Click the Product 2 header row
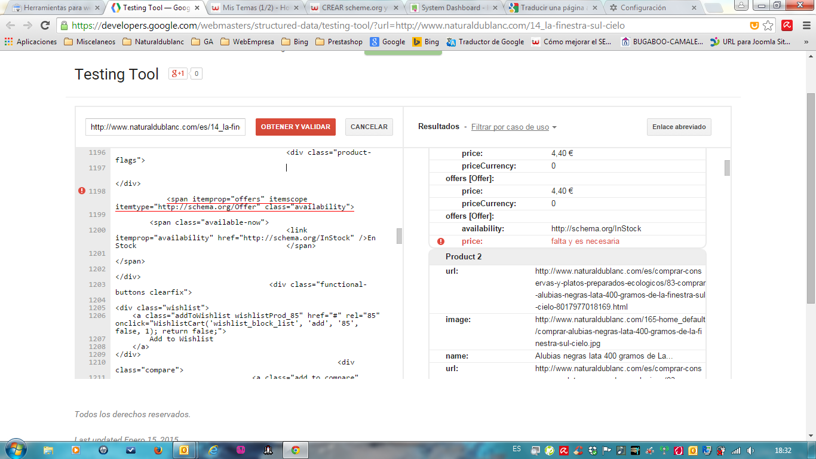The width and height of the screenshot is (816, 459). pyautogui.click(x=567, y=256)
